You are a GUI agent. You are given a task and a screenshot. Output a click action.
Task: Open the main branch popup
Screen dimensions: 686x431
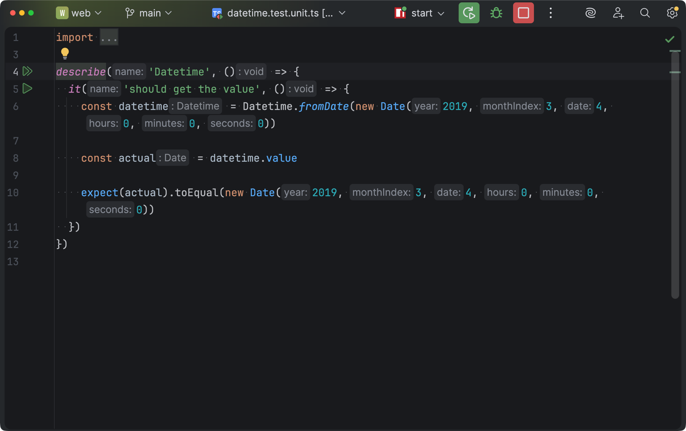tap(148, 13)
